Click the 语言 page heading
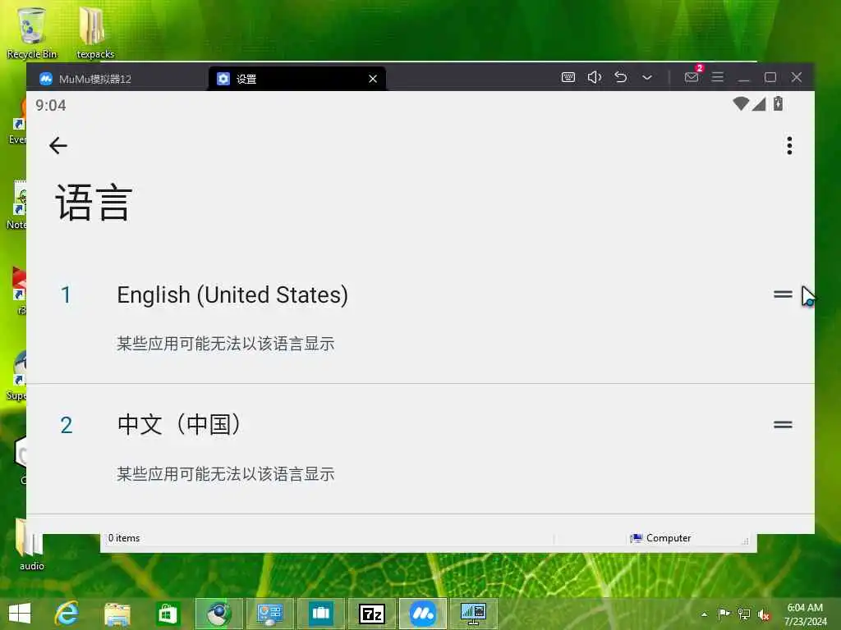The width and height of the screenshot is (841, 630). coord(94,203)
